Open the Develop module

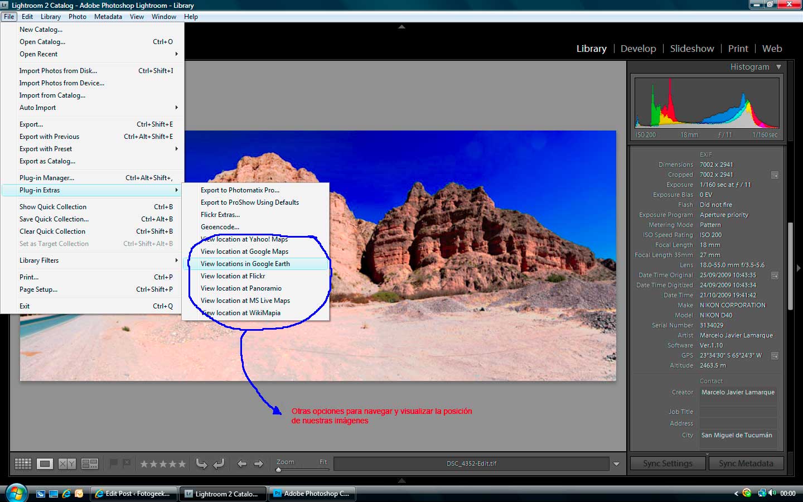(638, 49)
